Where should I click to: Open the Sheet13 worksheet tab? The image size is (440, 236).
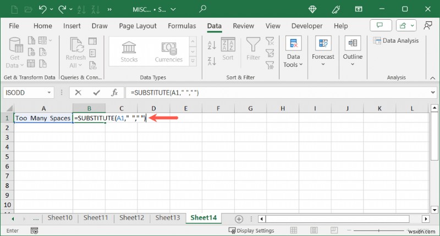pos(168,218)
